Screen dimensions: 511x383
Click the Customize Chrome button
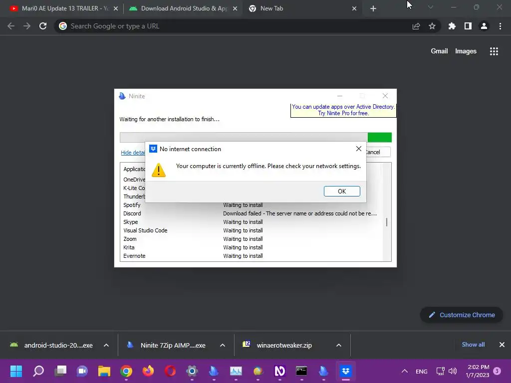click(462, 315)
